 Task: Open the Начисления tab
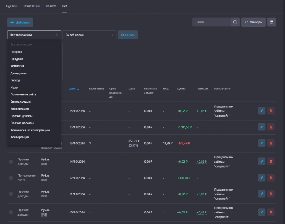pos(31,6)
